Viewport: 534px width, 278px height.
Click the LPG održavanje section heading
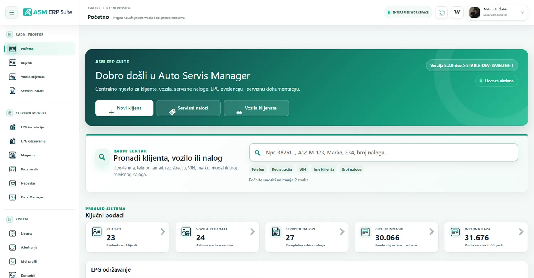point(111,270)
